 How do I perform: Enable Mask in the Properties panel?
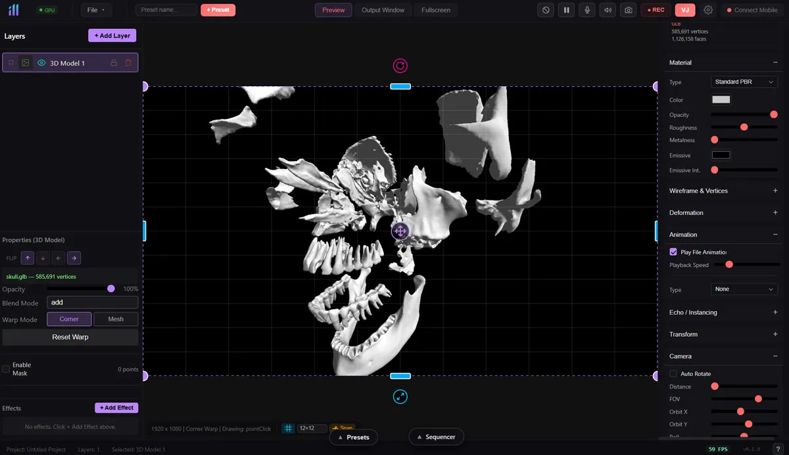(7, 369)
